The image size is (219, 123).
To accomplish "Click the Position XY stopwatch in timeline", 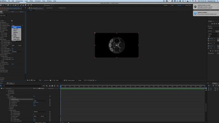I will [x=10, y=102].
